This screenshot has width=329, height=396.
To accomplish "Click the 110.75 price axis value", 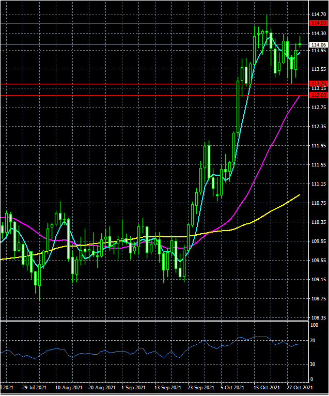I will click(319, 203).
